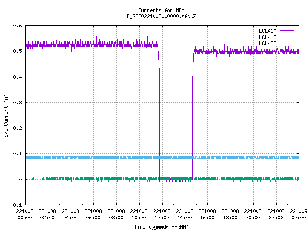Viewport: 308px width, 231px height.
Task: Click the y-axis label 'S/C Current (A)'
Action: (6, 115)
